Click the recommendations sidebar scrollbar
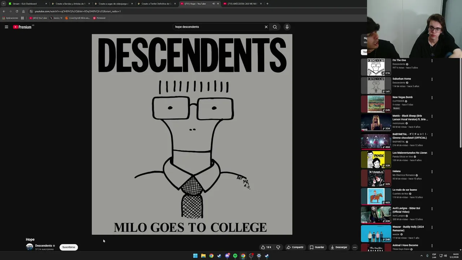462x260 pixels. pyautogui.click(x=461, y=103)
